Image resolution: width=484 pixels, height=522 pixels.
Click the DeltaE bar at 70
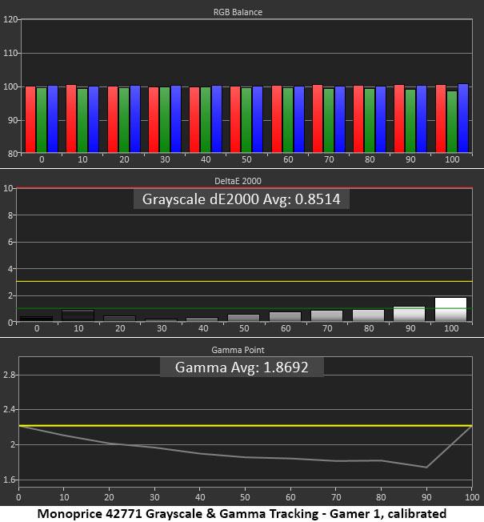click(x=326, y=316)
